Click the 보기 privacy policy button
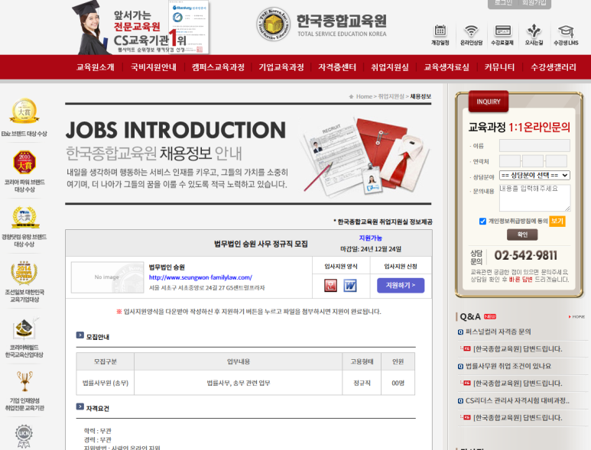Image resolution: width=591 pixels, height=450 pixels. point(557,221)
